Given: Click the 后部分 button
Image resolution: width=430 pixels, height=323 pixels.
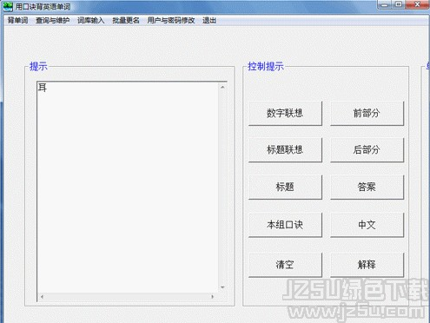Looking at the screenshot, I should (x=367, y=149).
